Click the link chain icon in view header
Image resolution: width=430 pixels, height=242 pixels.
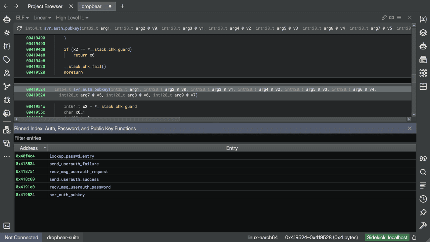[384, 17]
